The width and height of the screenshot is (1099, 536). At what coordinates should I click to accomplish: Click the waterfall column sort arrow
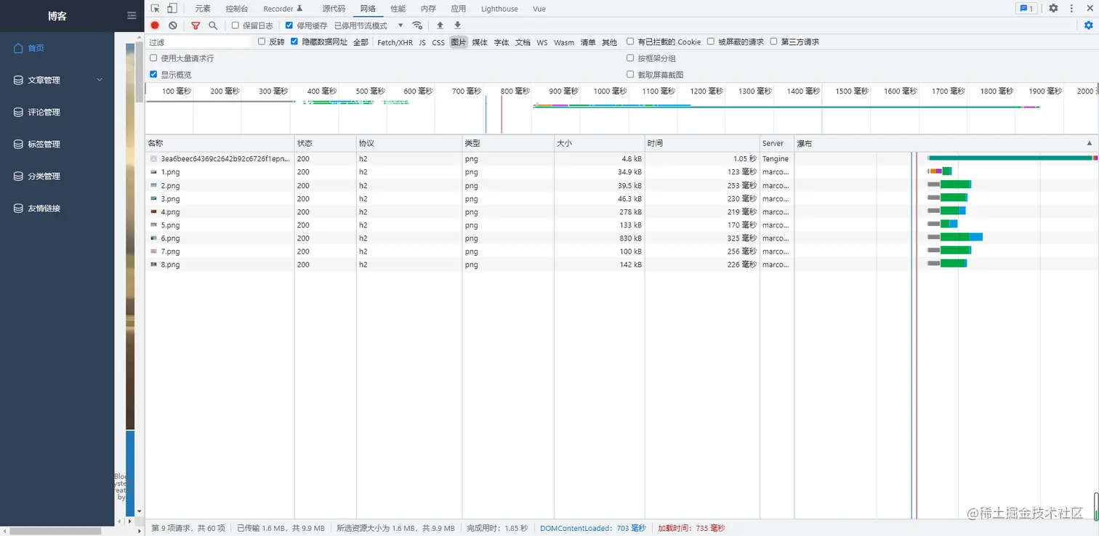click(1089, 143)
